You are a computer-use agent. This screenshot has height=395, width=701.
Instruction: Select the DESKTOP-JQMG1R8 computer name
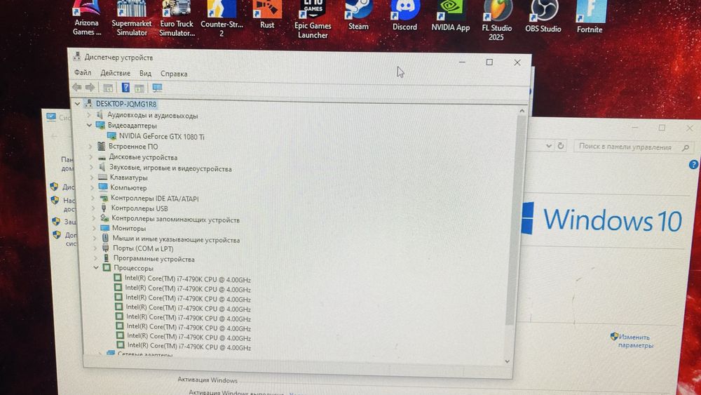click(126, 104)
